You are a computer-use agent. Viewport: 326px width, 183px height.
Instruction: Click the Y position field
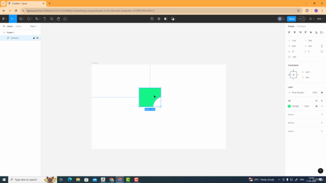311,41
